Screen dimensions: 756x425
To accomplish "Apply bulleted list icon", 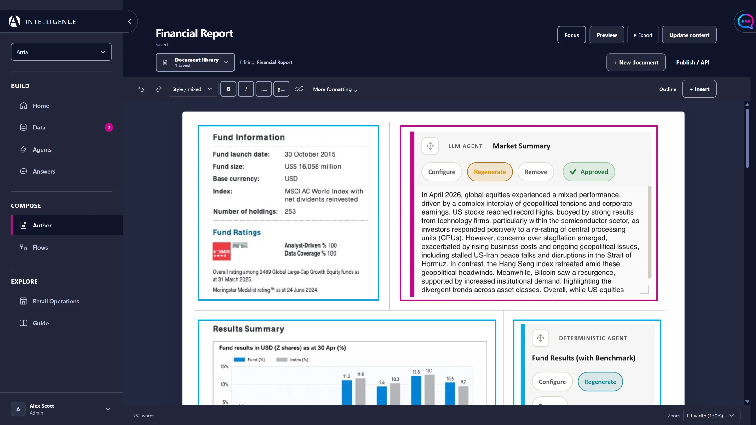I will point(264,89).
